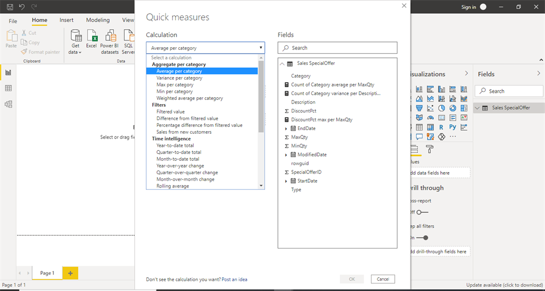Switch to Model view in left sidebar
This screenshot has width=545, height=291.
click(9, 104)
